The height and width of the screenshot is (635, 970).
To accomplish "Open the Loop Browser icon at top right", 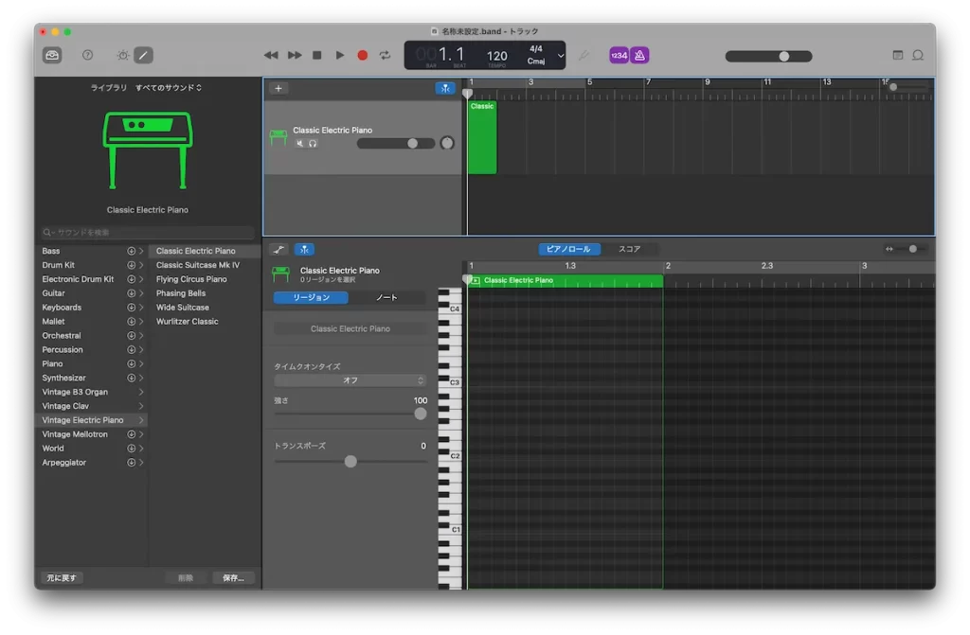I will (x=917, y=56).
